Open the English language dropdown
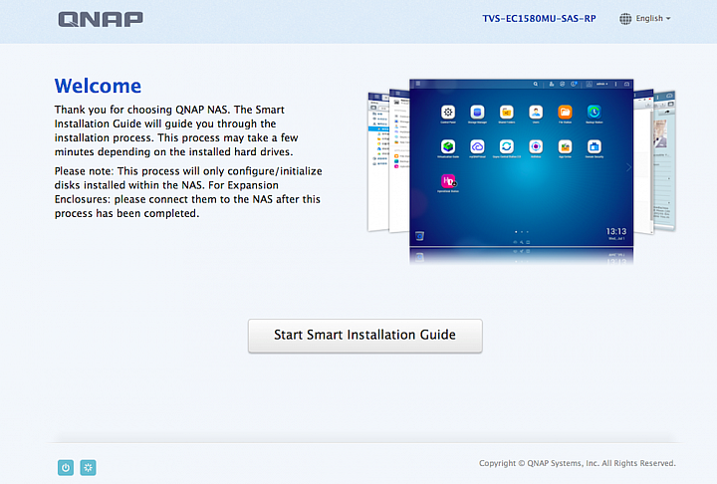 tap(652, 18)
